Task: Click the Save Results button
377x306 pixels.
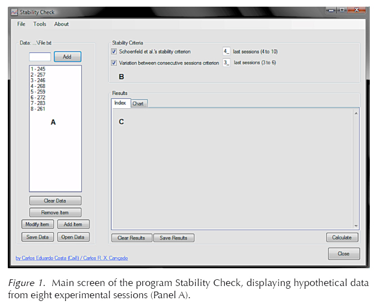Action: [x=173, y=238]
